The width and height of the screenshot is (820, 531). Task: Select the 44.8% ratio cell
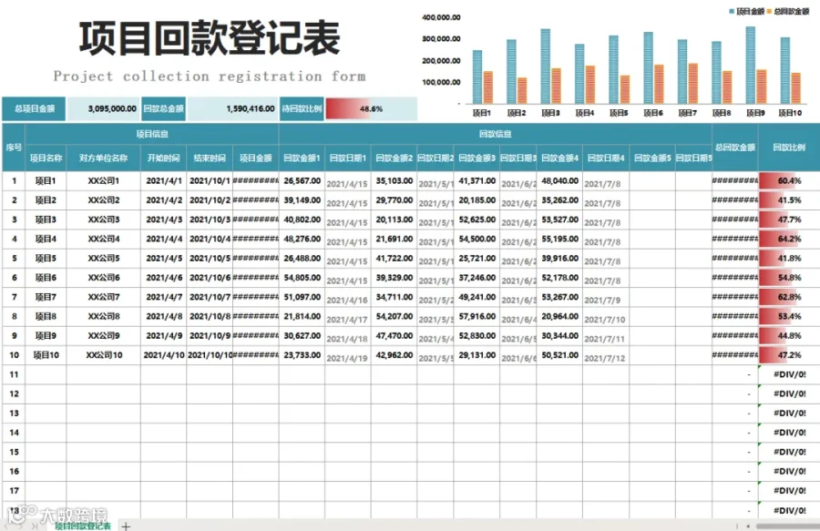[x=789, y=335]
